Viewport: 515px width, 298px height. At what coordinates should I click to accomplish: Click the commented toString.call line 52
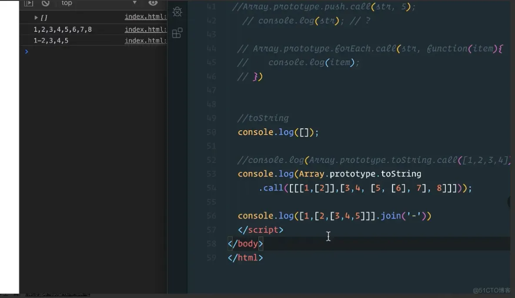pyautogui.click(x=374, y=160)
